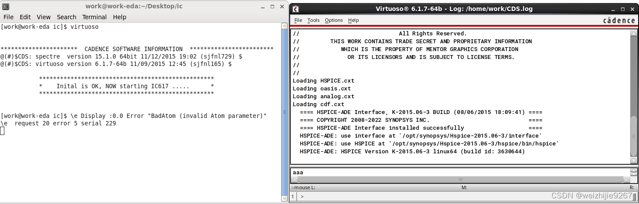Click the 'M:' status bar entry

pyautogui.click(x=465, y=187)
